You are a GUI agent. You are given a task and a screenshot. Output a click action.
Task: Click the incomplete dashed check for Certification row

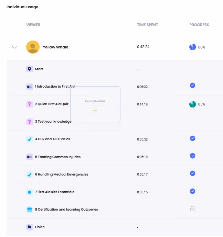tap(193, 209)
